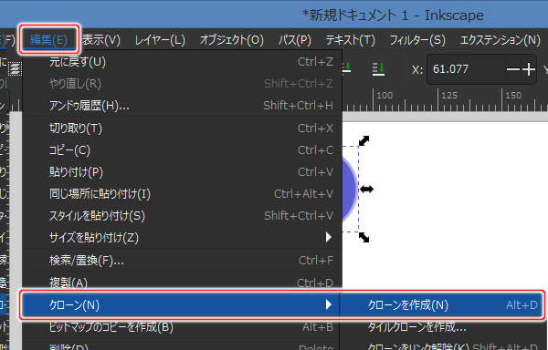Choose 複製(A) to duplicate
This screenshot has width=548, height=350.
click(x=182, y=283)
